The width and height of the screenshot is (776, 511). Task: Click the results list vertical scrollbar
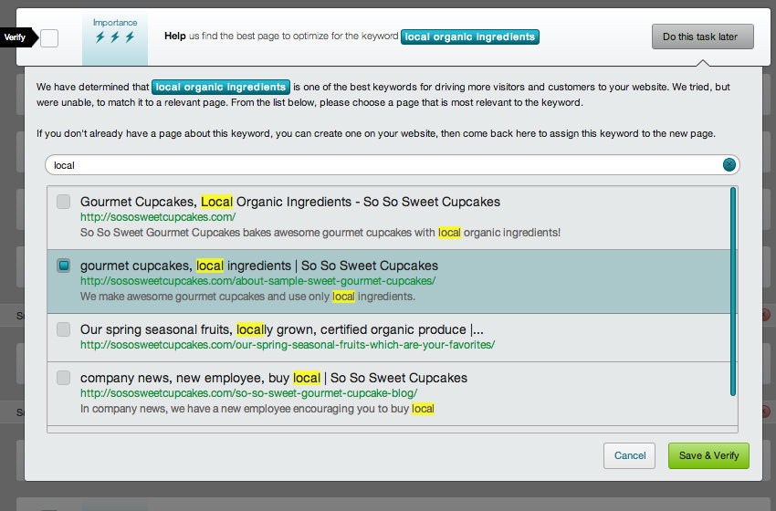(733, 291)
